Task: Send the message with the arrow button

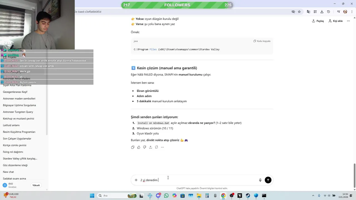Action: (268, 180)
